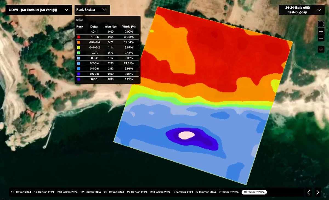The image size is (329, 200).
Task: Go to next dates with right arrow
Action: tap(317, 192)
